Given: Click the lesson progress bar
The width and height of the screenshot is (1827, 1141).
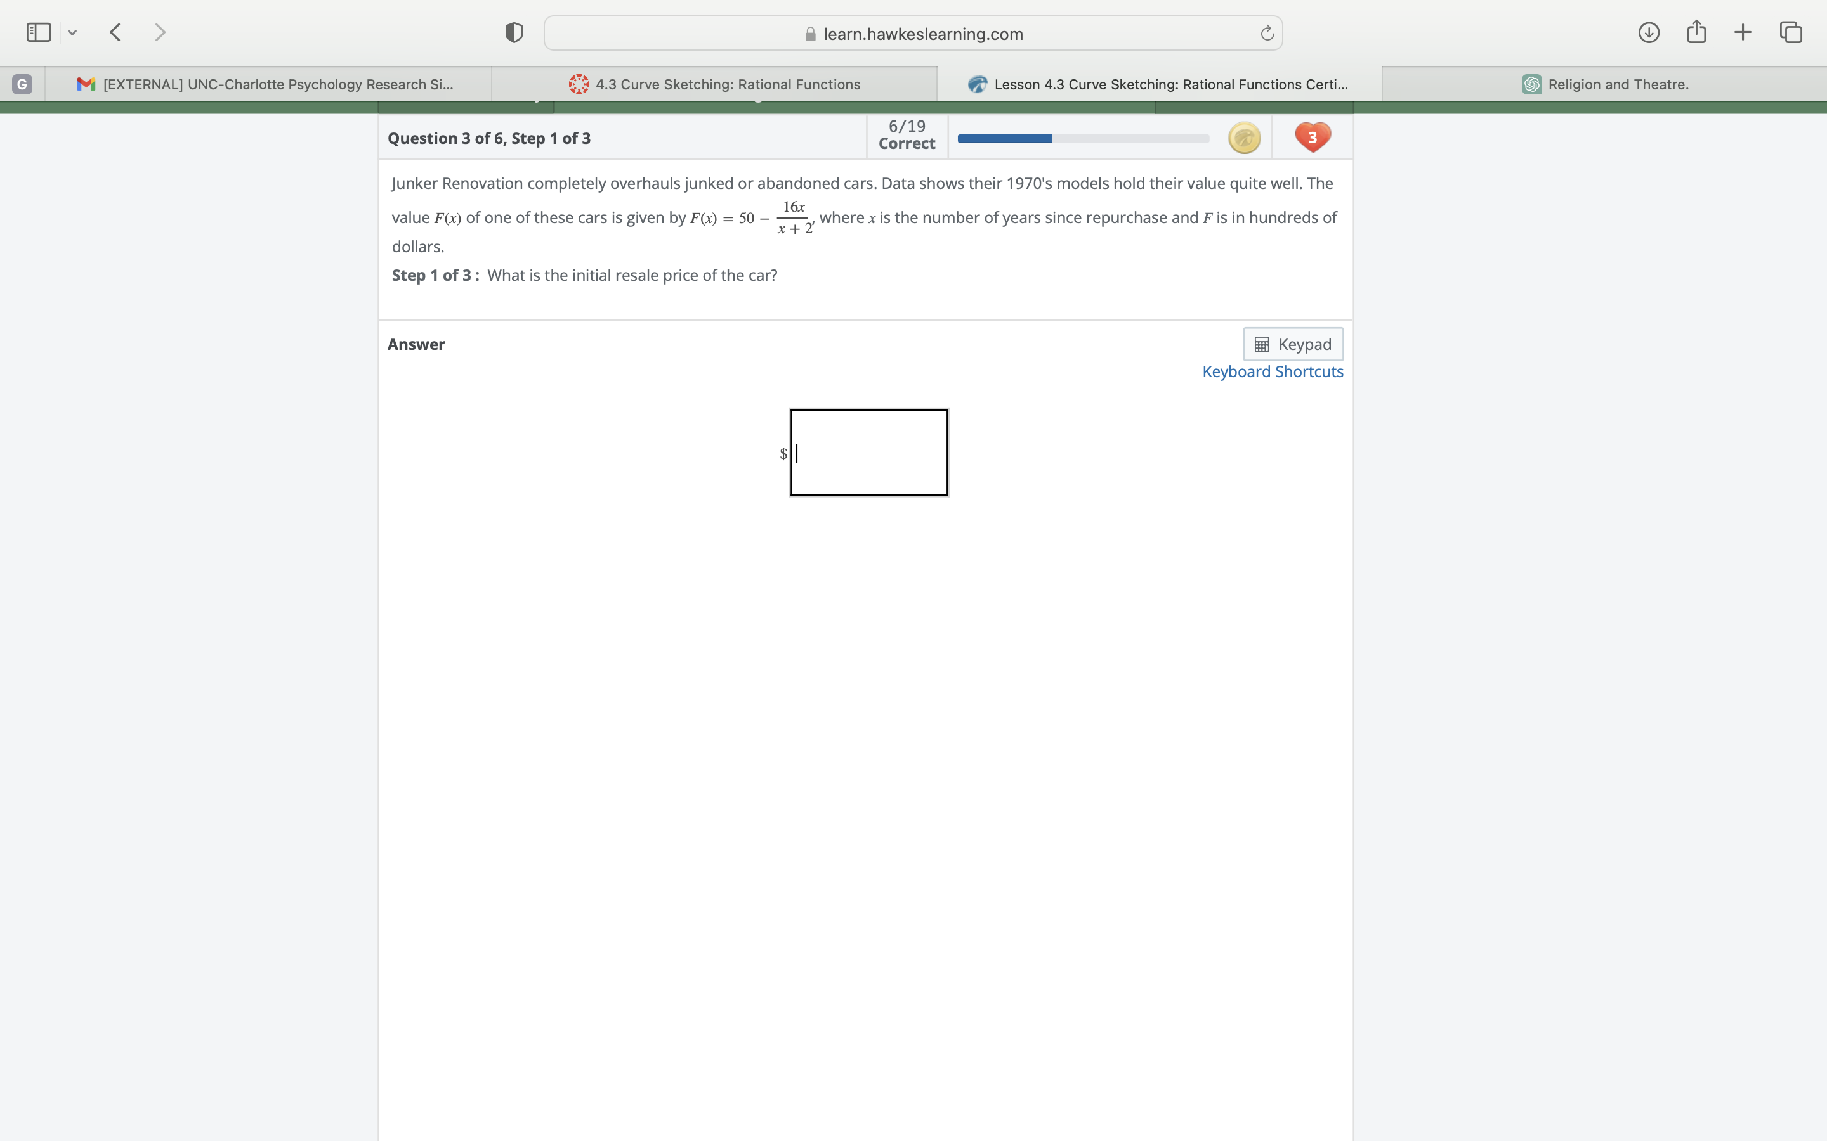Looking at the screenshot, I should (1083, 138).
